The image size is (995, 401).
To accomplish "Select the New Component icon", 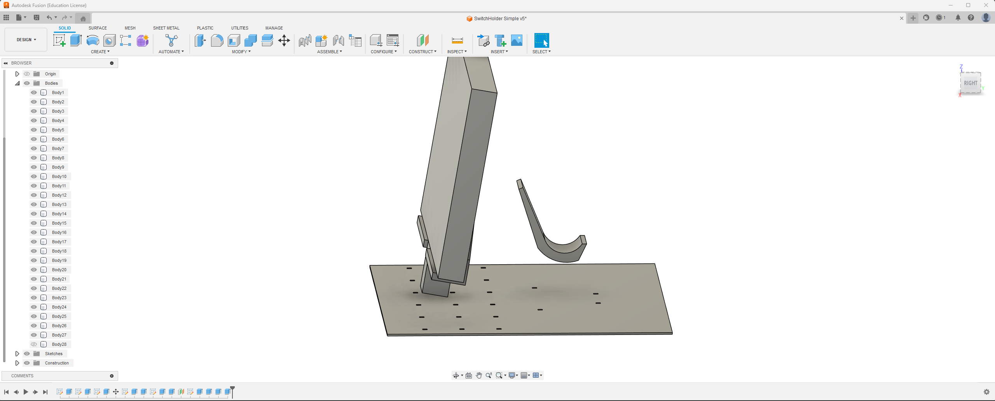I will [x=321, y=40].
